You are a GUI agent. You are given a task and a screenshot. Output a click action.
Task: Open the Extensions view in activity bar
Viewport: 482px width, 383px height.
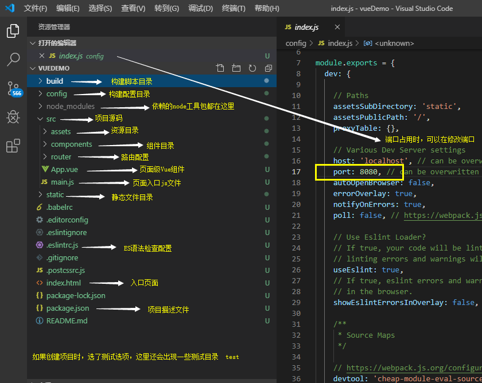(13, 146)
